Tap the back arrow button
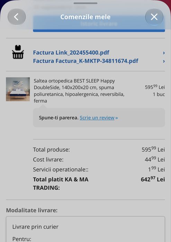This screenshot has width=171, height=242. pos(17,17)
